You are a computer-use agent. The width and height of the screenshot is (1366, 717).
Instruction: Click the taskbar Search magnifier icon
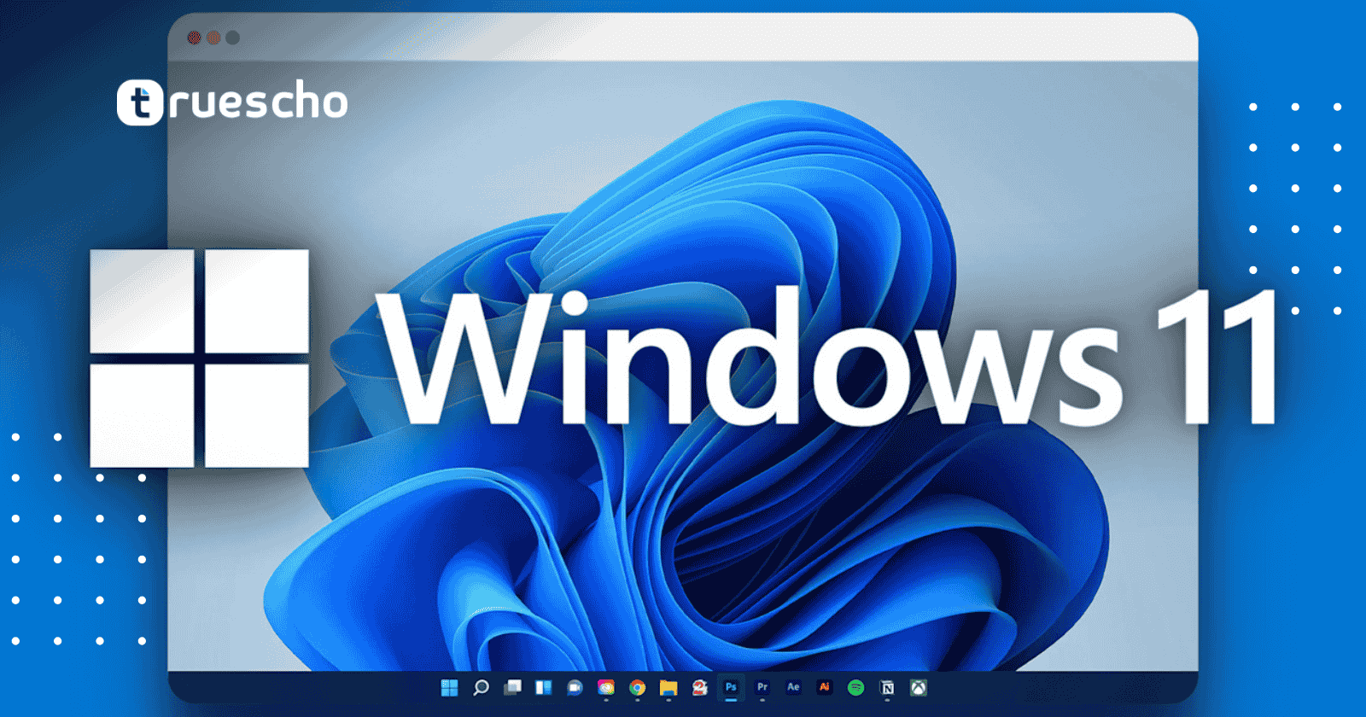click(x=481, y=688)
